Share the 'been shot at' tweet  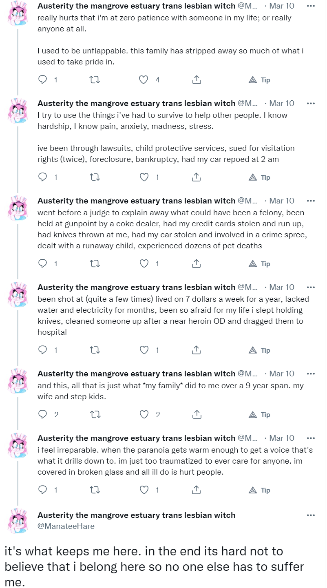(x=196, y=350)
